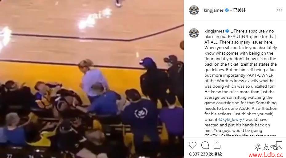Save the post with the bookmark icon
The image size is (286, 158).
coord(279,145)
